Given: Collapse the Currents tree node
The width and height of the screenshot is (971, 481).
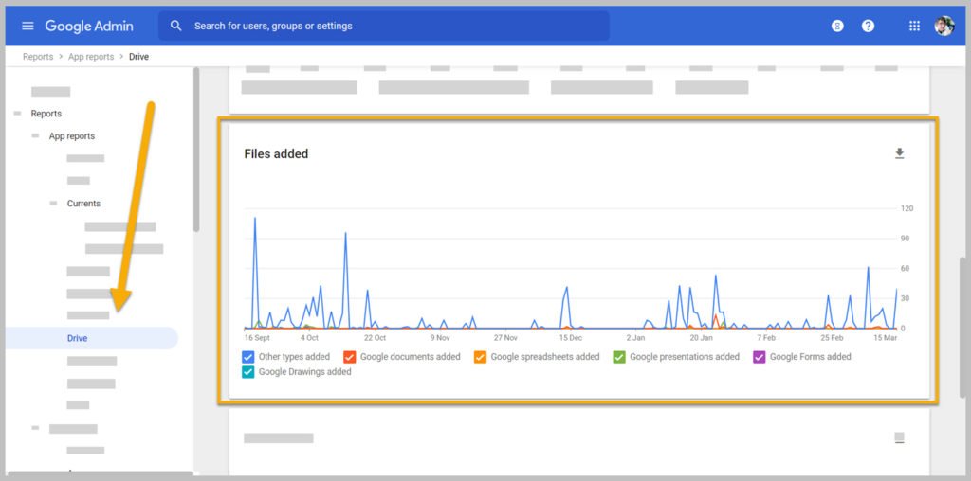Looking at the screenshot, I should [53, 204].
